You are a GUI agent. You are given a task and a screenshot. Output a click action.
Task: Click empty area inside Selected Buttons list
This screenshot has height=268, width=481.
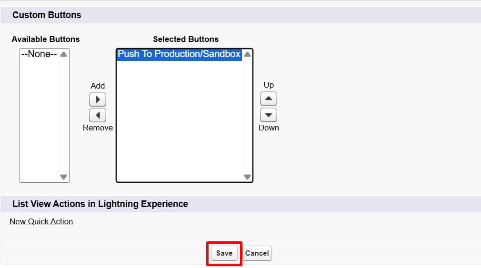tap(179, 124)
